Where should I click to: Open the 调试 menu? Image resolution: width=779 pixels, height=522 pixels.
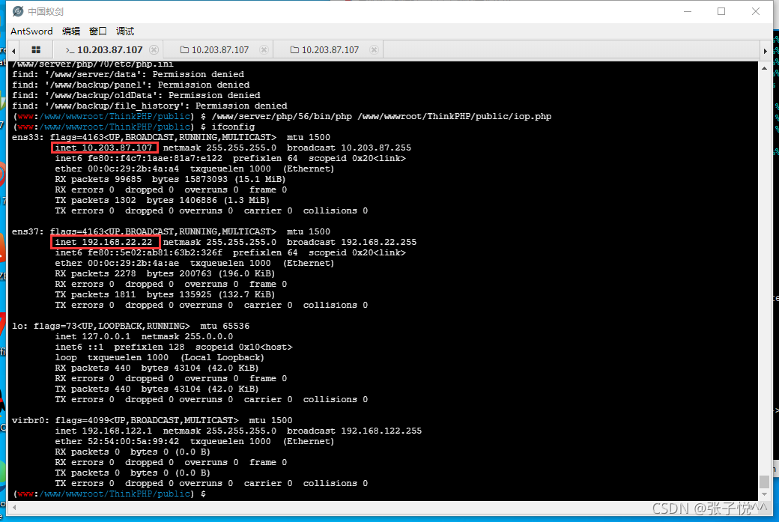[124, 31]
